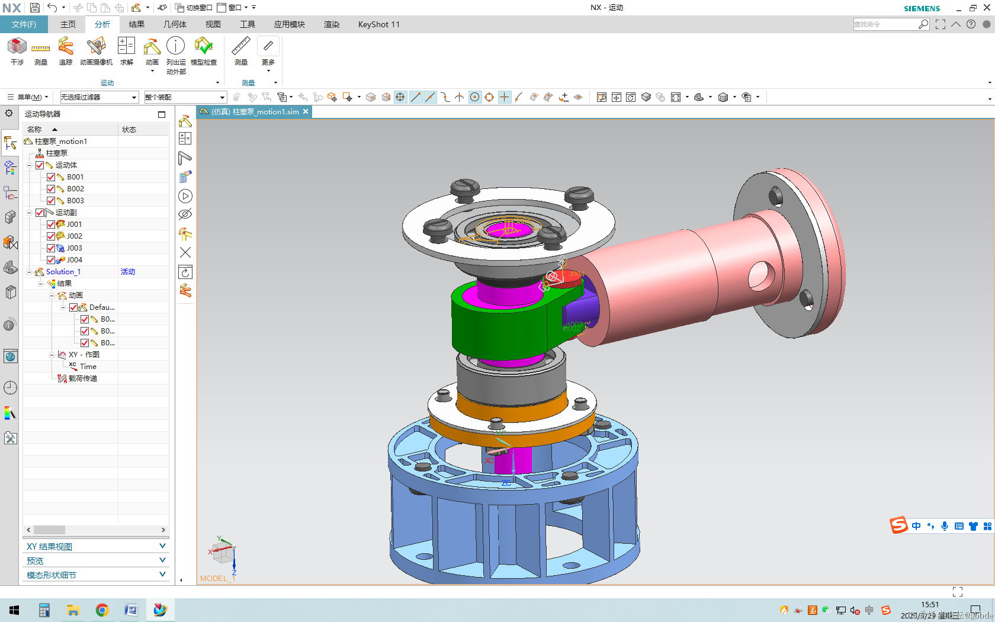
Task: Open the 无选择过滤器 selection filter dropdown
Action: (x=99, y=97)
